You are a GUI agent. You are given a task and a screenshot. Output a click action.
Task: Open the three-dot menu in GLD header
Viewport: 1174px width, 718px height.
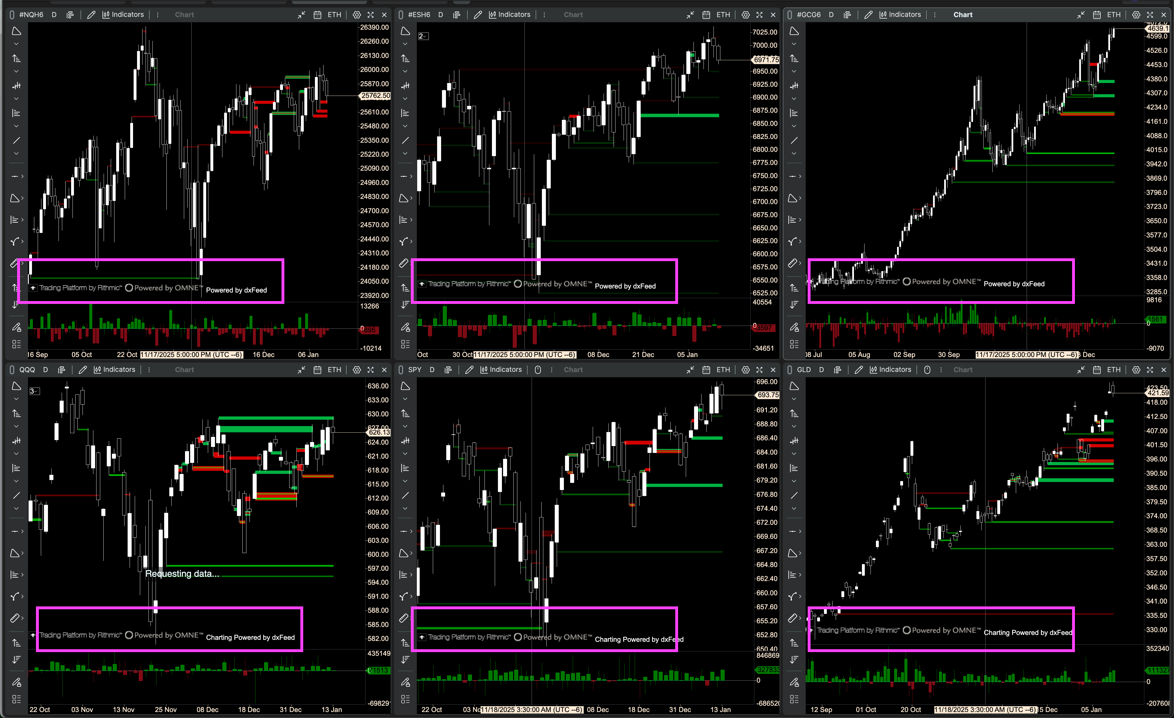941,370
